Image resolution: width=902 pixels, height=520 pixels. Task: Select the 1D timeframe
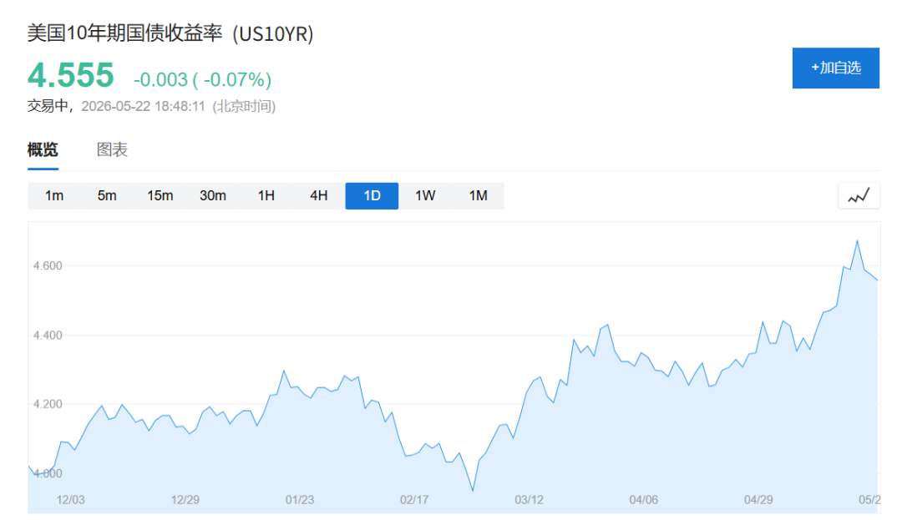372,196
